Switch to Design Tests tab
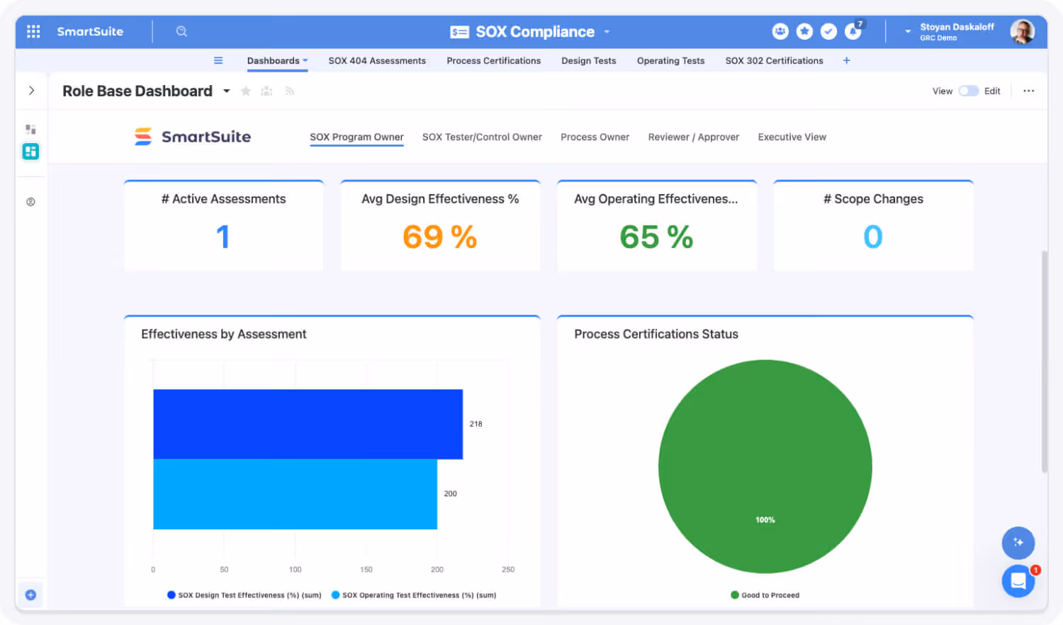The width and height of the screenshot is (1063, 625). click(589, 61)
